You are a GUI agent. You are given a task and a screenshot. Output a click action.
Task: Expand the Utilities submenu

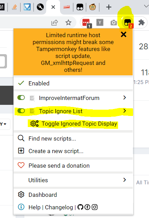[x=73, y=180]
